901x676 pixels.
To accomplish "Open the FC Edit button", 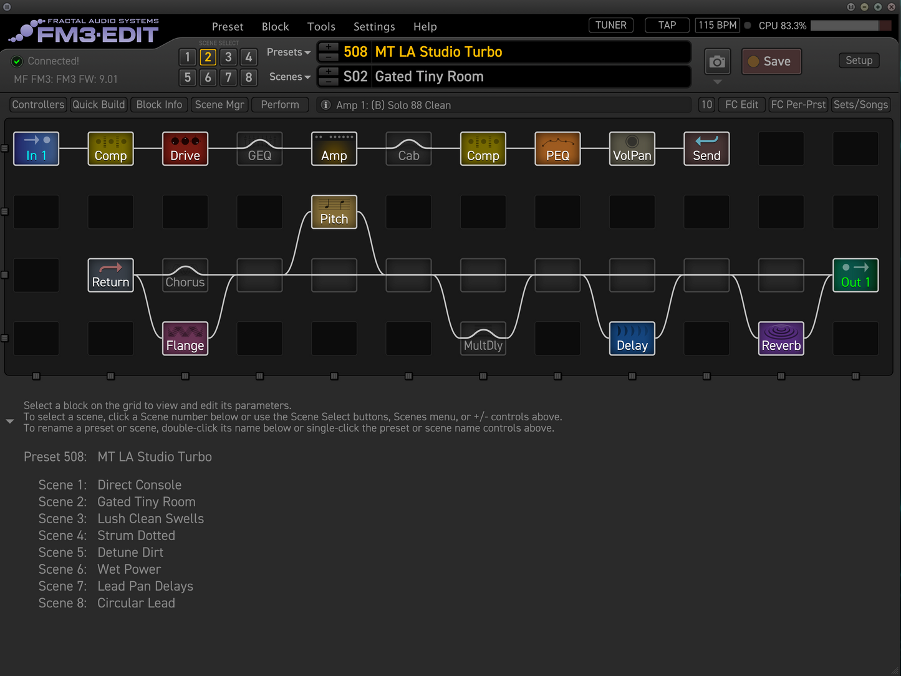I will (741, 105).
